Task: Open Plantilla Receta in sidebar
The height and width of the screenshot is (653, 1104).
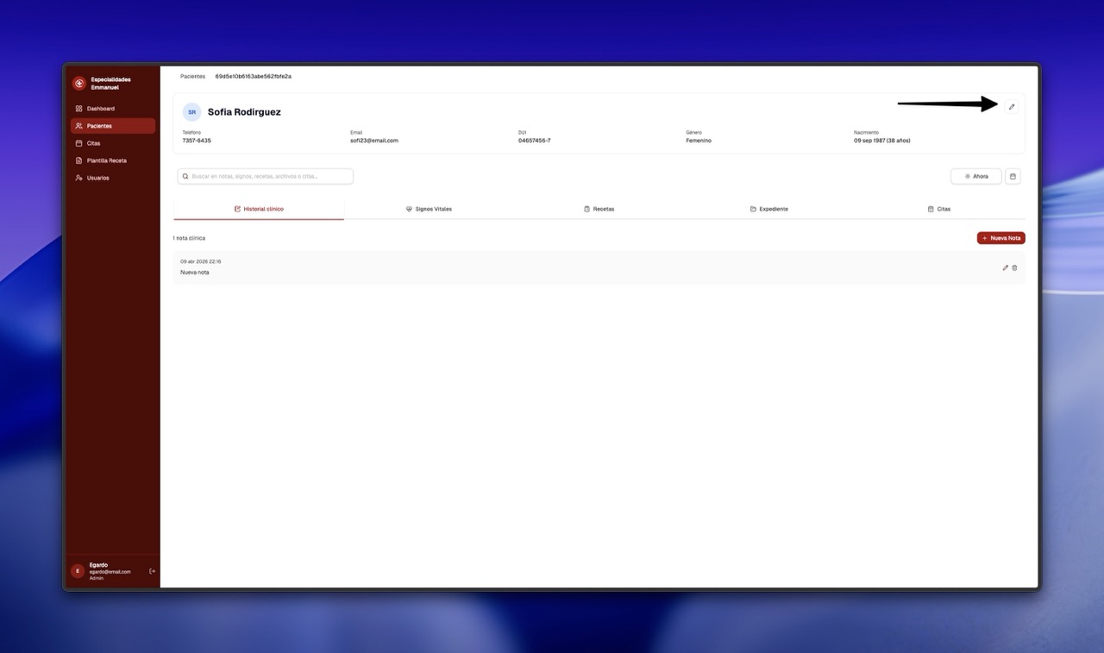Action: (x=106, y=160)
